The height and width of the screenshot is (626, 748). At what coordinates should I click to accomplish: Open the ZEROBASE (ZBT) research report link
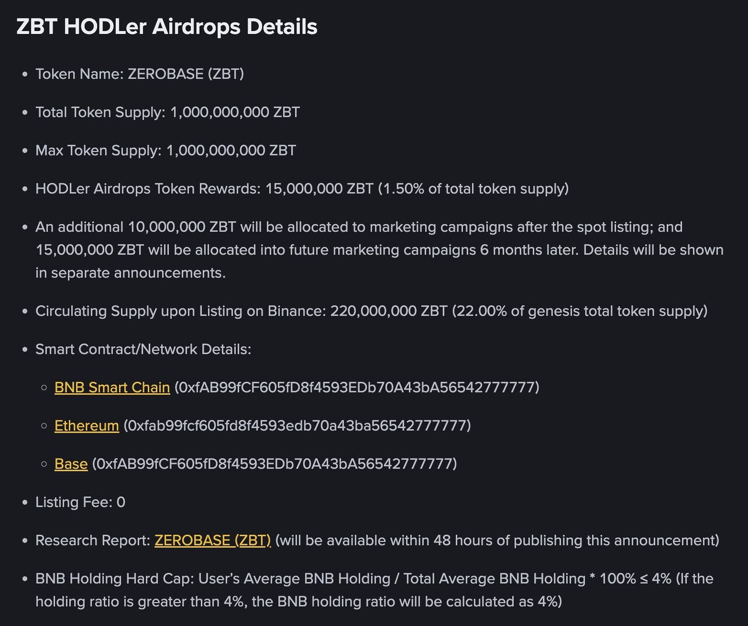pos(213,541)
